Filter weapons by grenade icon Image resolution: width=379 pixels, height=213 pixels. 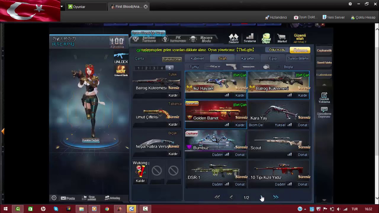(x=266, y=67)
